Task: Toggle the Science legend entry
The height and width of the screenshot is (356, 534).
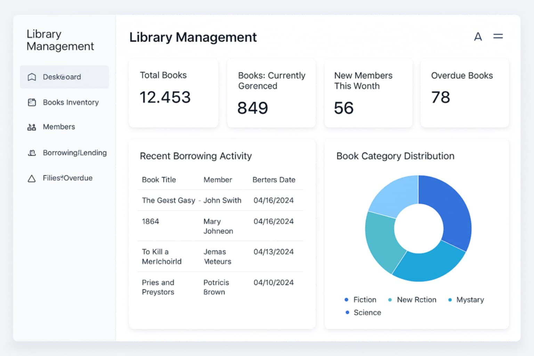Action: coord(363,312)
